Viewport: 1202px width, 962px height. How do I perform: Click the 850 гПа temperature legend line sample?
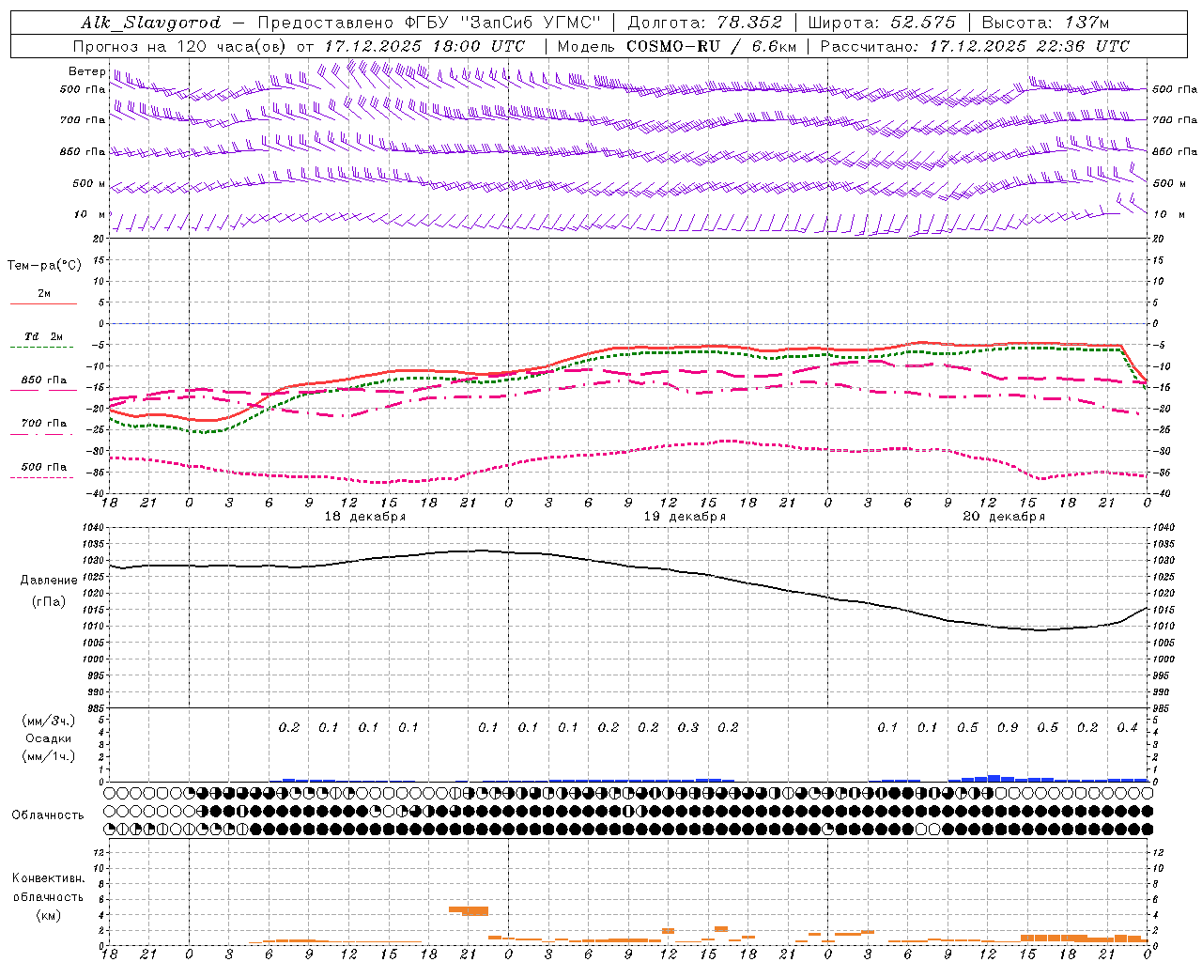pos(42,390)
